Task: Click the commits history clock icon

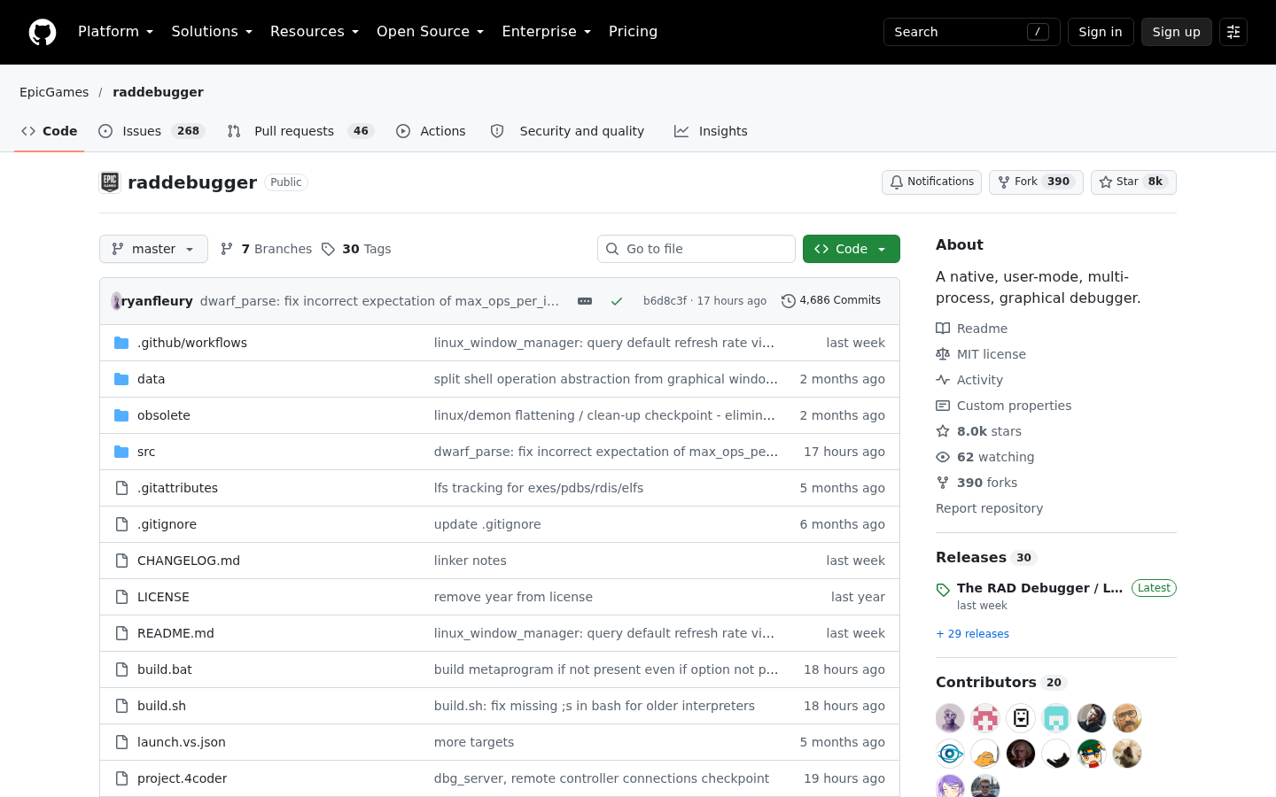Action: (x=788, y=301)
